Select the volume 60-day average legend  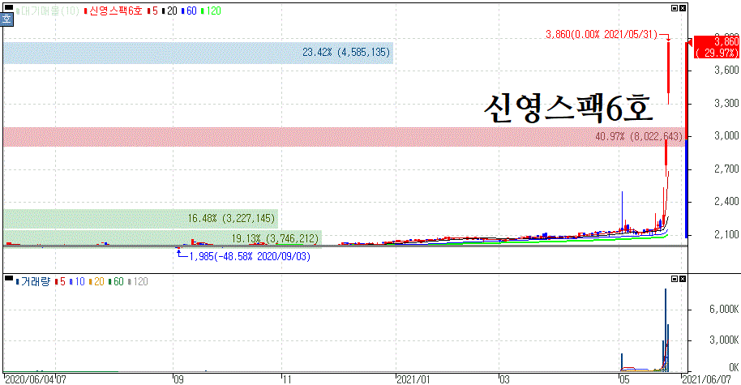click(x=116, y=282)
